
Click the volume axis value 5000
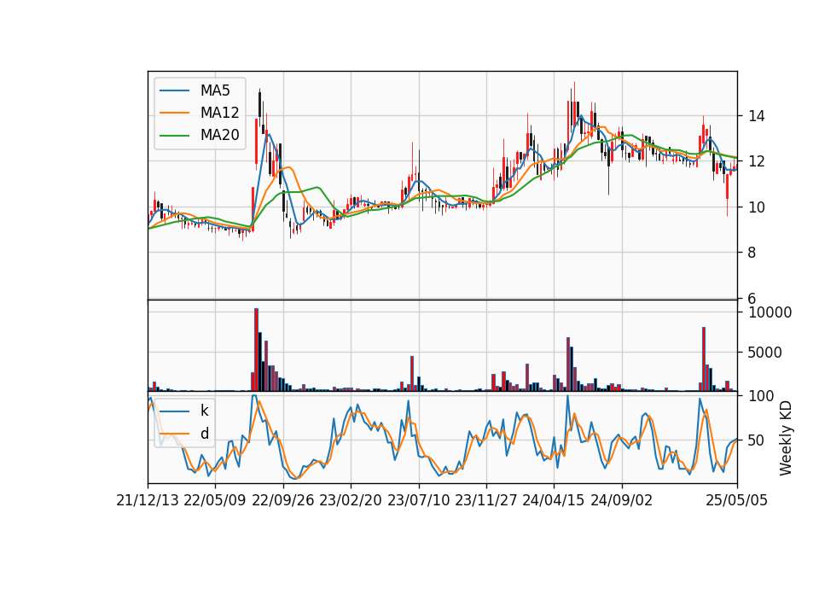(x=765, y=353)
